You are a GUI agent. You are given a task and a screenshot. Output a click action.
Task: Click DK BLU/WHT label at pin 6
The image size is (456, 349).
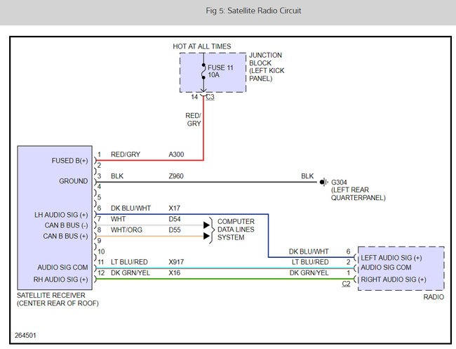pyautogui.click(x=130, y=208)
